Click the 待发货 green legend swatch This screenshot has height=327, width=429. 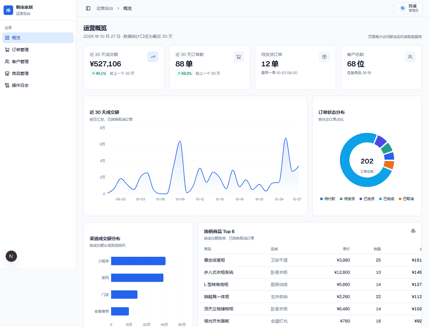pos(341,199)
